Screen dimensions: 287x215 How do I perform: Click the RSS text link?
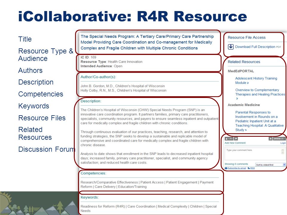253,168
